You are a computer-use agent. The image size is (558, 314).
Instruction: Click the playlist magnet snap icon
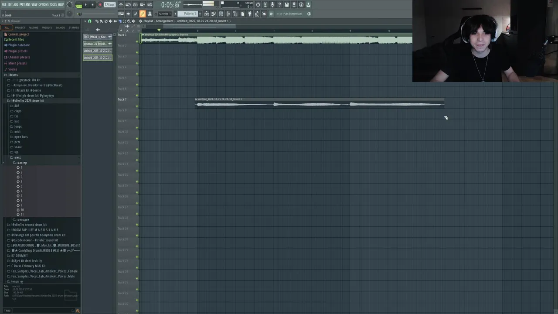tap(90, 21)
